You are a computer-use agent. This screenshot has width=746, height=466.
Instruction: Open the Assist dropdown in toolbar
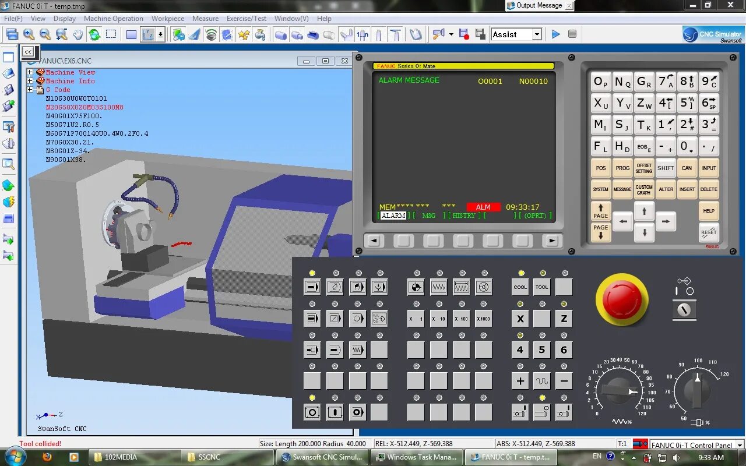(537, 34)
